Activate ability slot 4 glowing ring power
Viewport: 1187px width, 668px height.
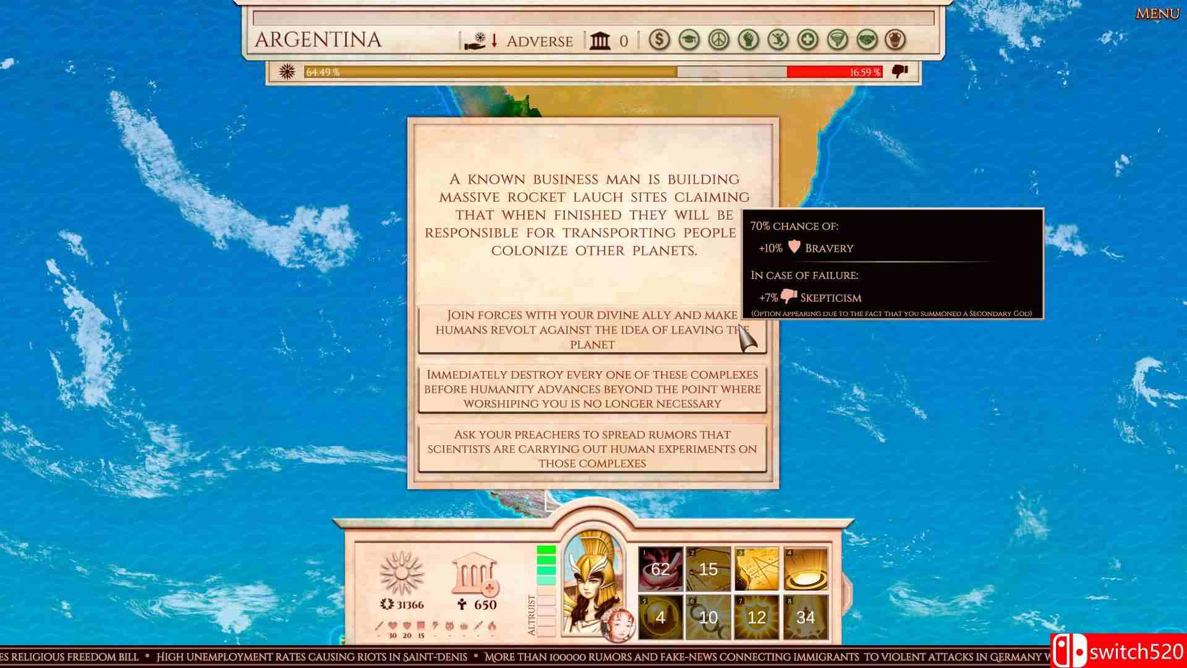[x=806, y=568]
